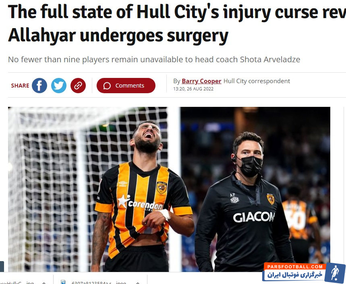
Task: Expand options chevron for Hull-C download
Action: (44, 282)
